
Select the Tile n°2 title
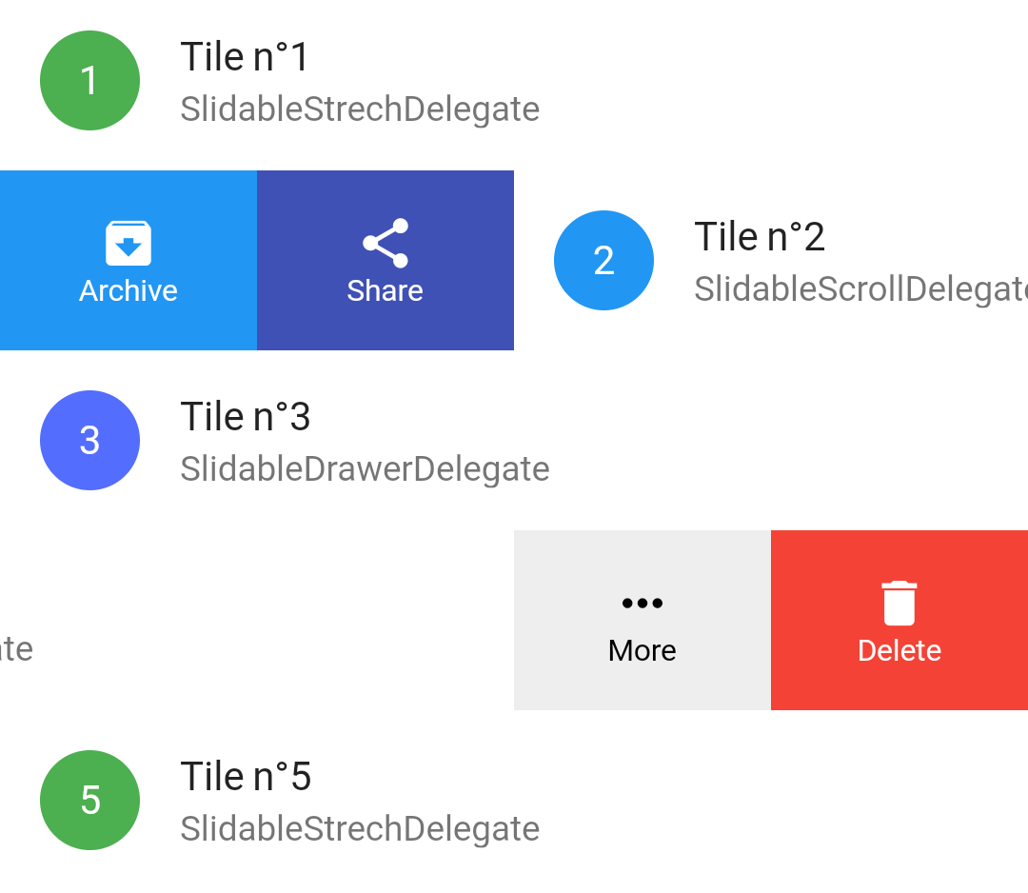click(760, 236)
